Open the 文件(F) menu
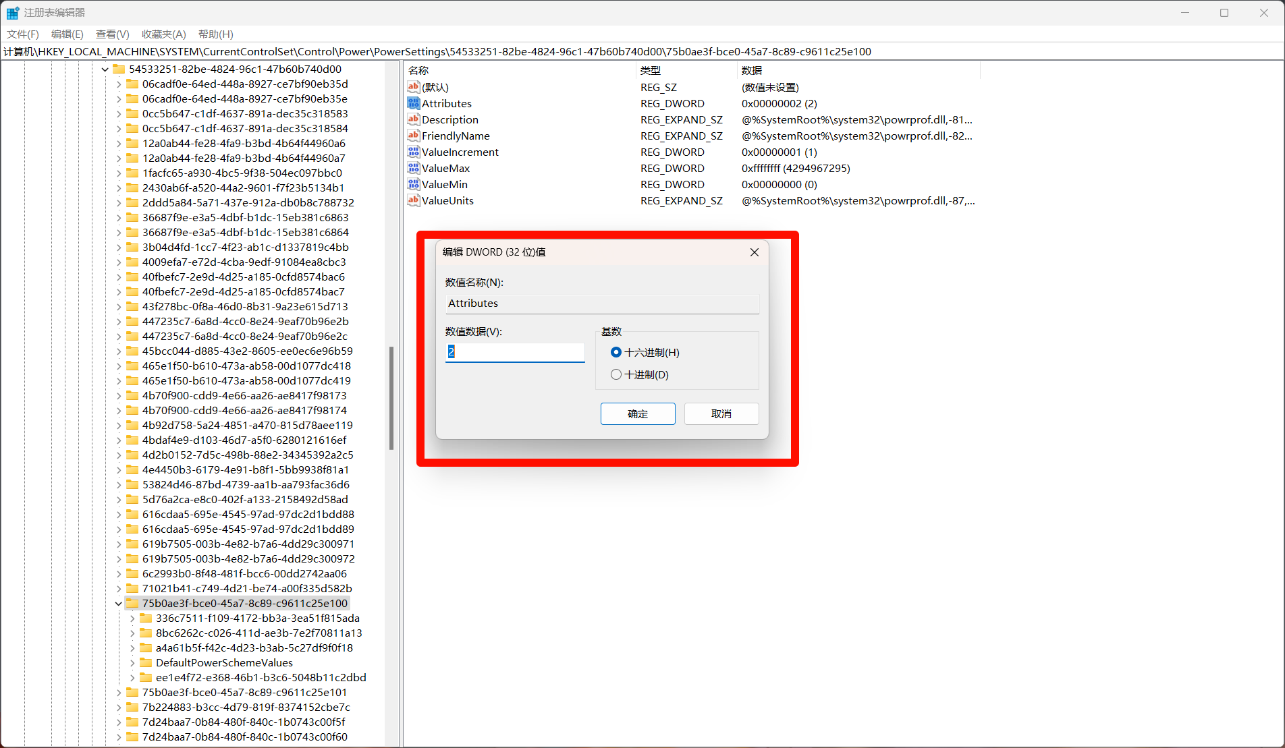 pyautogui.click(x=23, y=34)
